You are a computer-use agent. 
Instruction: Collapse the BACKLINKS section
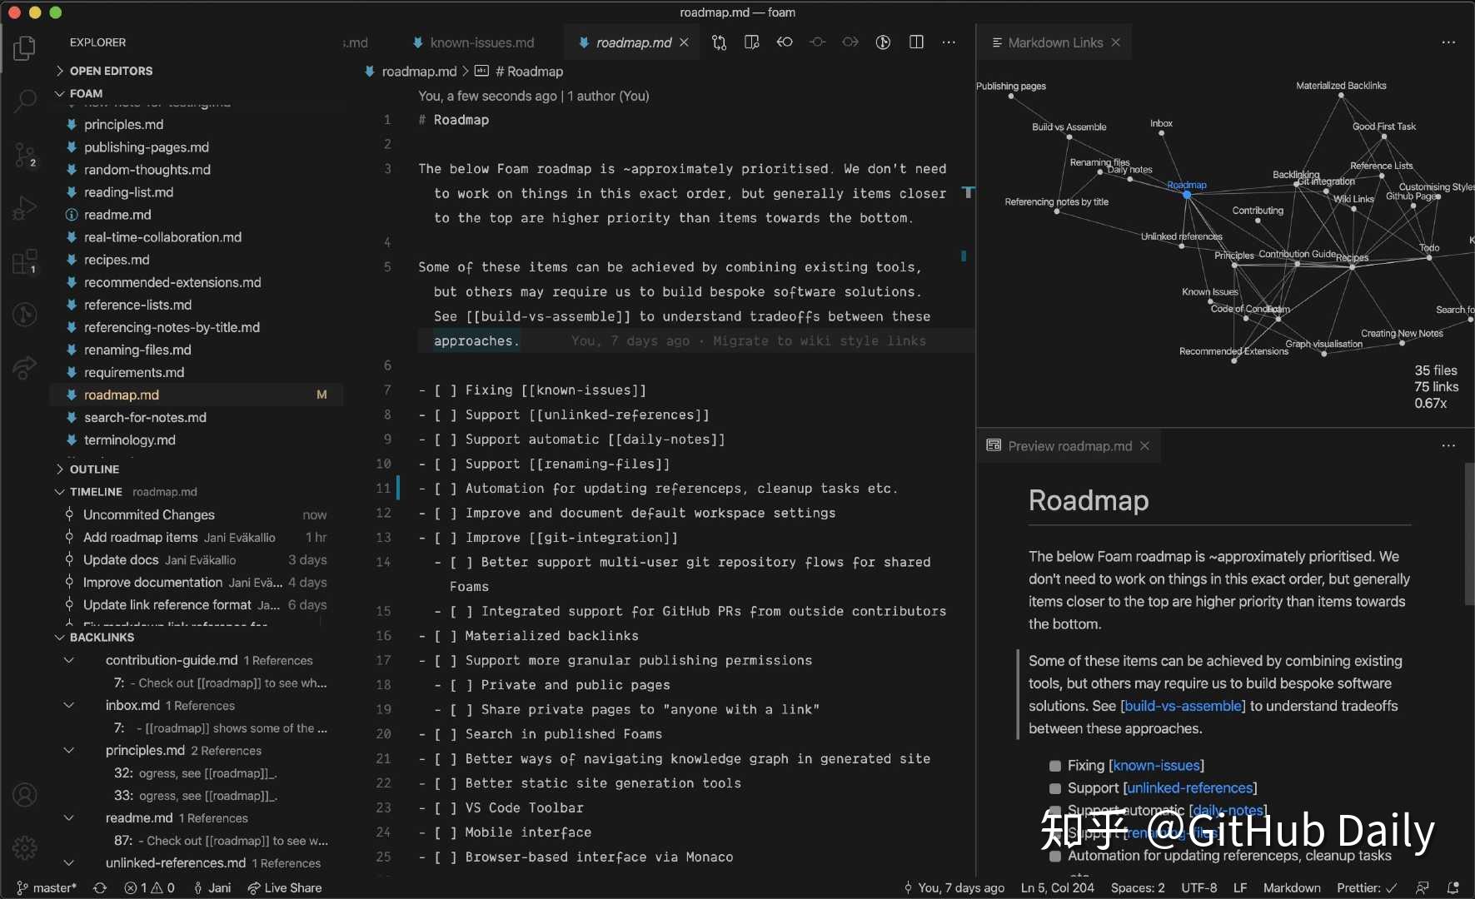click(x=60, y=638)
